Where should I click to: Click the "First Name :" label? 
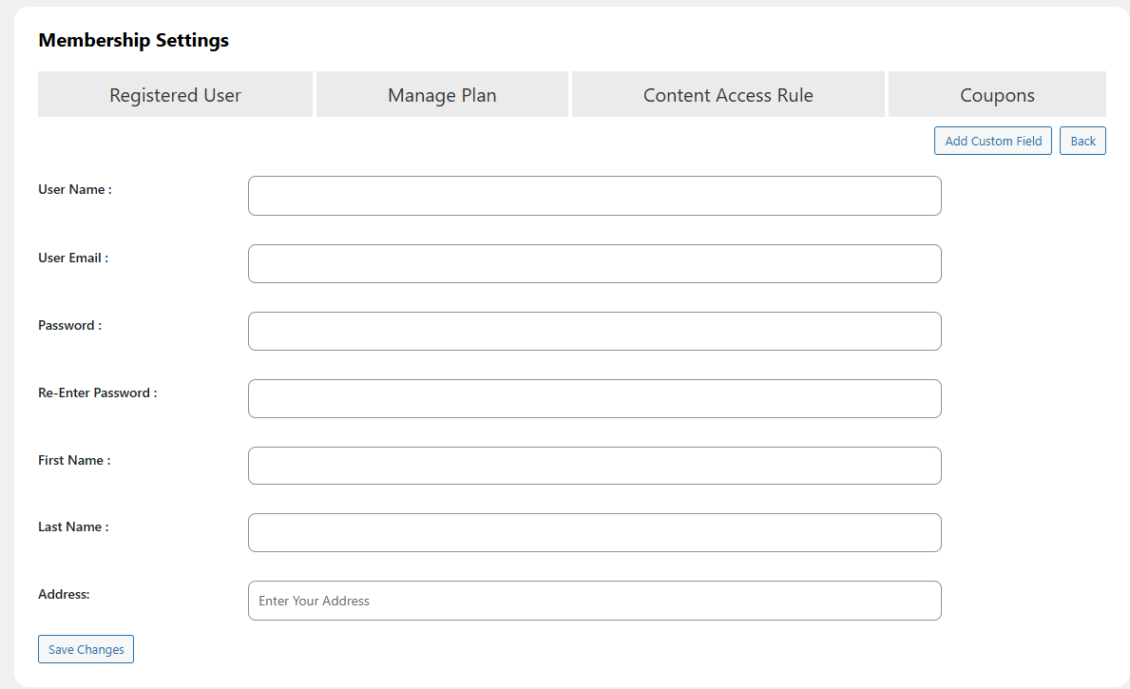coord(74,460)
